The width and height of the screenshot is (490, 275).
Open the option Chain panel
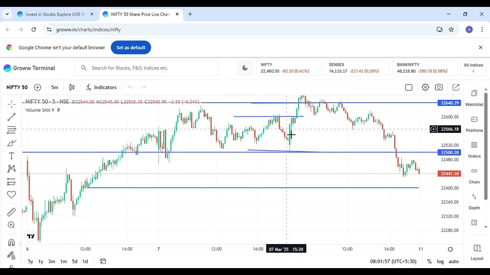pyautogui.click(x=474, y=176)
